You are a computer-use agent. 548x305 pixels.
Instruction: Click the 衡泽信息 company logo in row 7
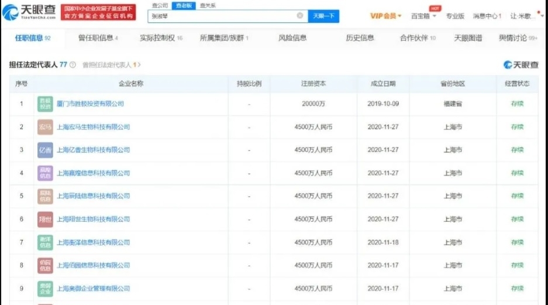45,242
